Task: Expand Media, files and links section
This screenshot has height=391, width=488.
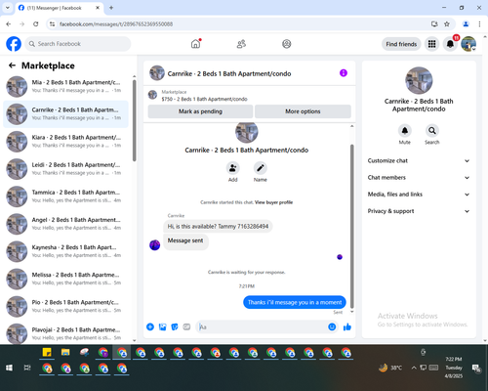Action: pos(419,195)
